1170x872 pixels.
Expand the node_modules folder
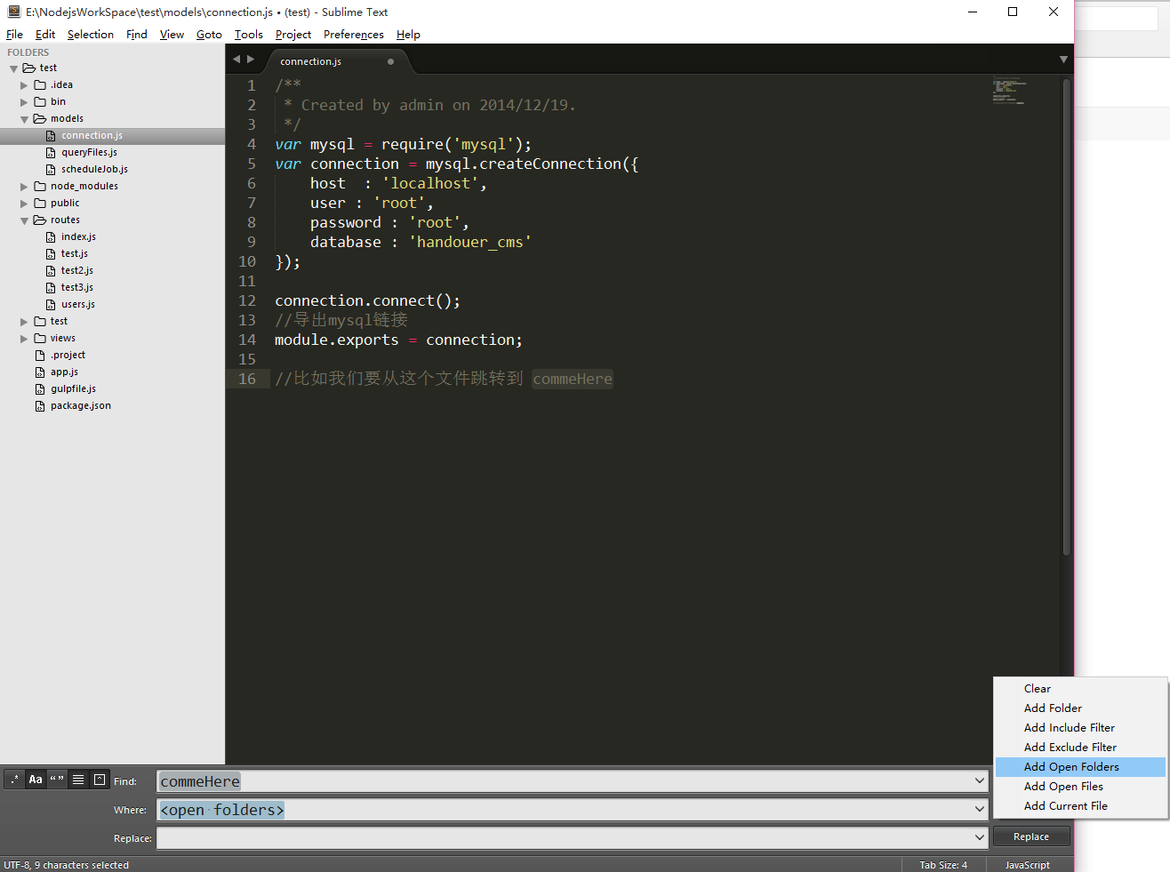tap(24, 187)
